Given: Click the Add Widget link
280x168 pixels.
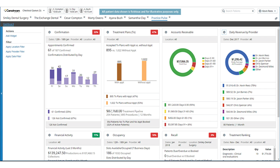Looking at the screenshot, I should [x=11, y=36].
